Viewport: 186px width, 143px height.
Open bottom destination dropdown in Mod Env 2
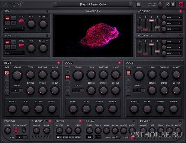[x=173, y=53]
